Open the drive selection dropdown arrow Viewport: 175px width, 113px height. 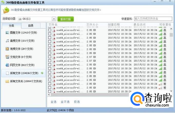coord(54,19)
